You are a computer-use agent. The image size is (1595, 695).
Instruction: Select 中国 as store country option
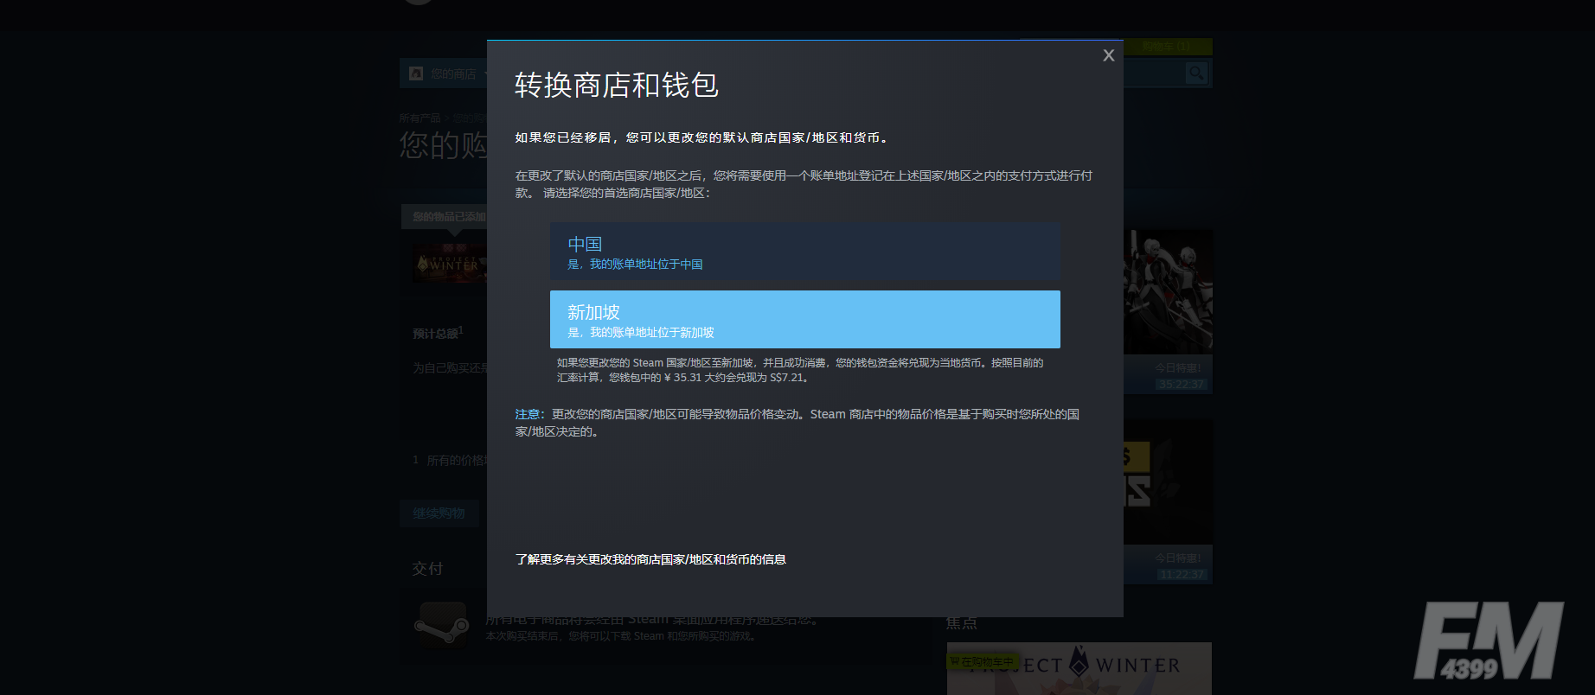[x=804, y=252]
